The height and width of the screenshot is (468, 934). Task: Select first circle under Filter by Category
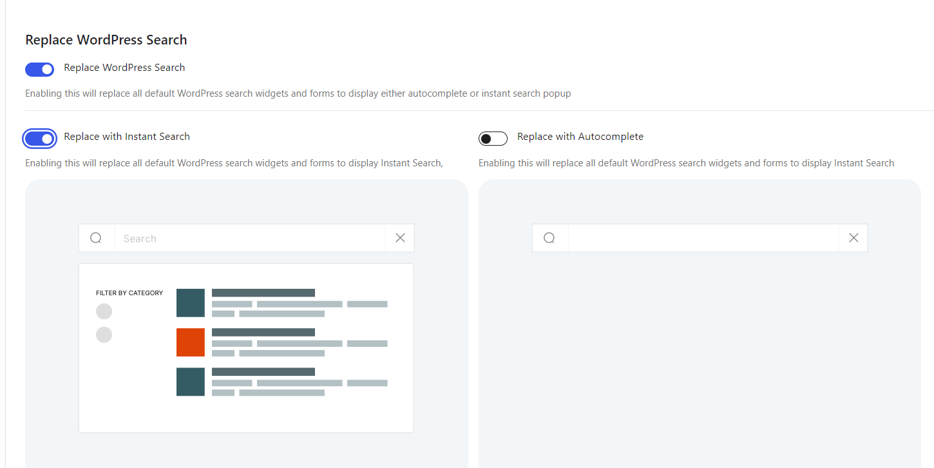[x=104, y=311]
